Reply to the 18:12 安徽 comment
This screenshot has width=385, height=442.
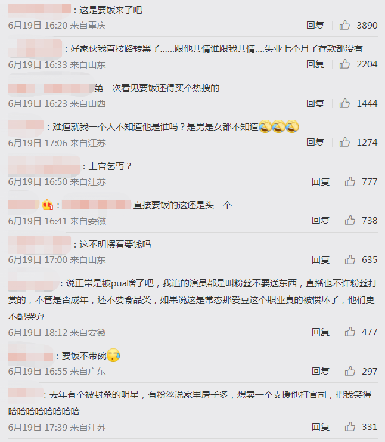click(x=321, y=332)
